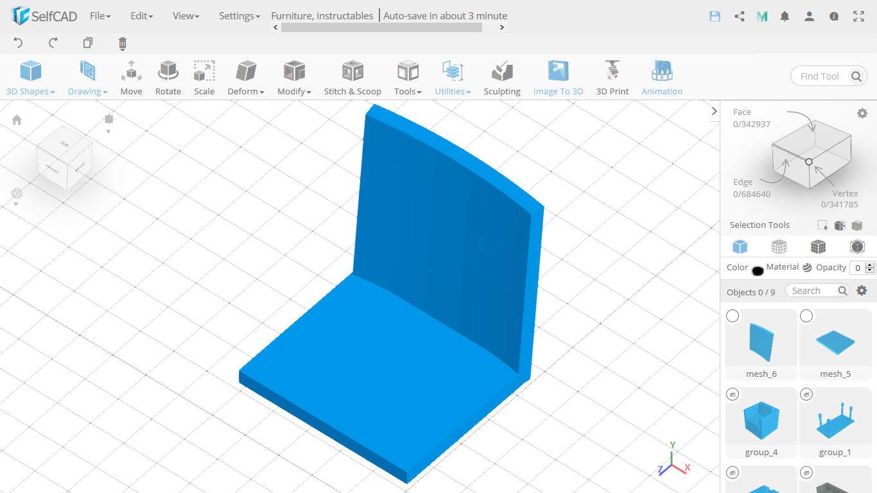Image resolution: width=877 pixels, height=493 pixels.
Task: Click the project title scrollbar right arrow
Action: click(502, 28)
